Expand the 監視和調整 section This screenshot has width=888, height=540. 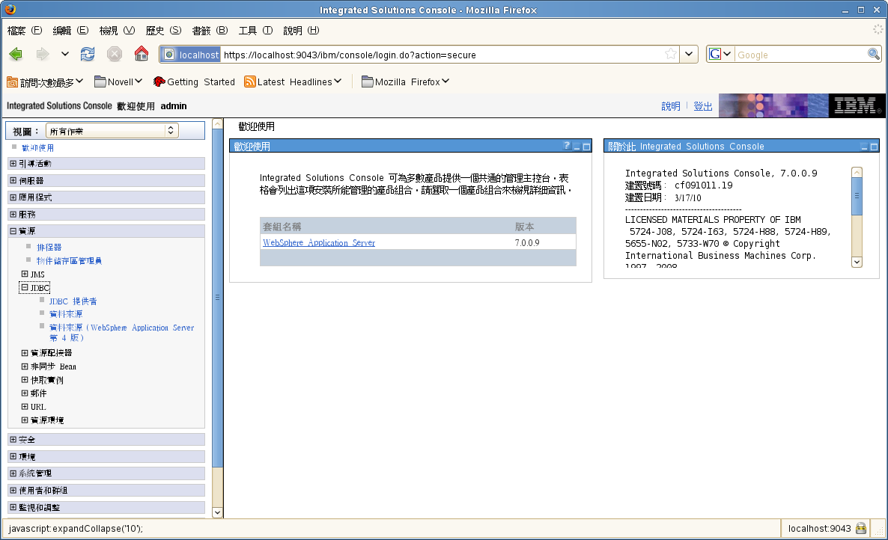point(13,507)
